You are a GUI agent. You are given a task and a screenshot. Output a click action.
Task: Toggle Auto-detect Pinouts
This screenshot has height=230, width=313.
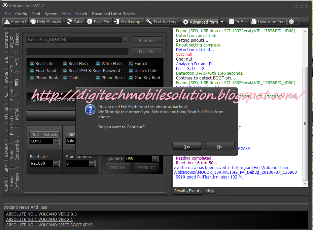point(33,99)
